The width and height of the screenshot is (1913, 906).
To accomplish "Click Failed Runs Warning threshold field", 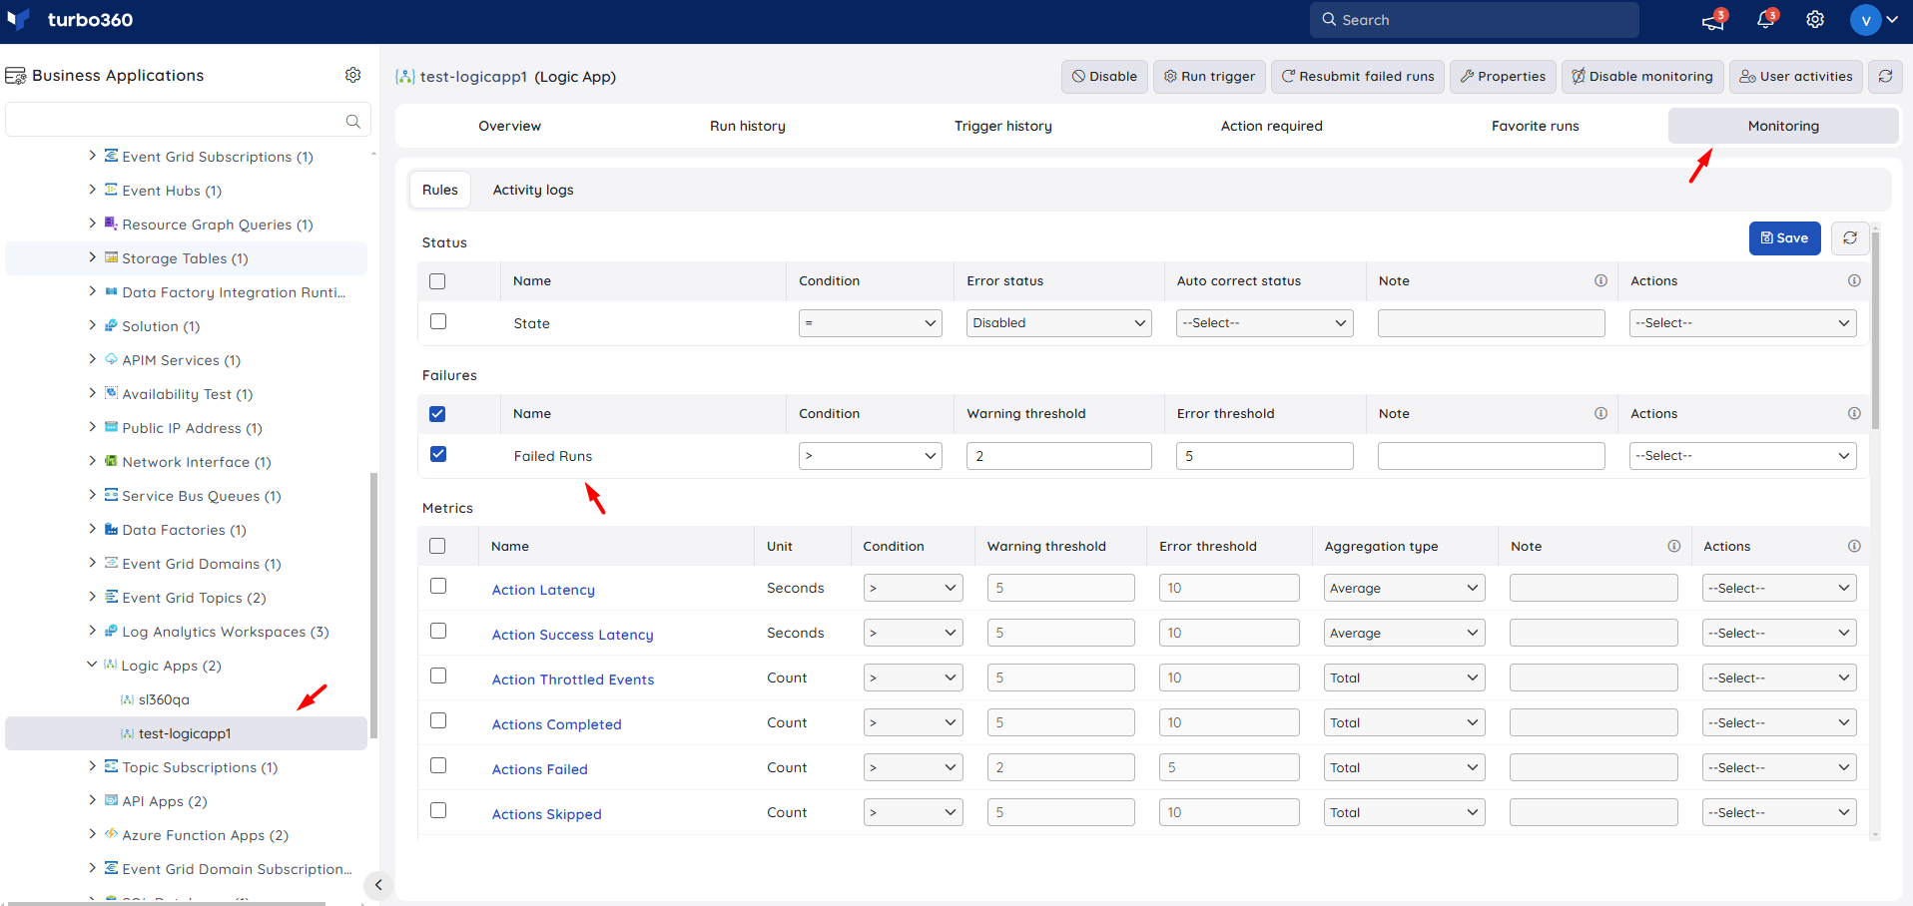I will pyautogui.click(x=1058, y=456).
